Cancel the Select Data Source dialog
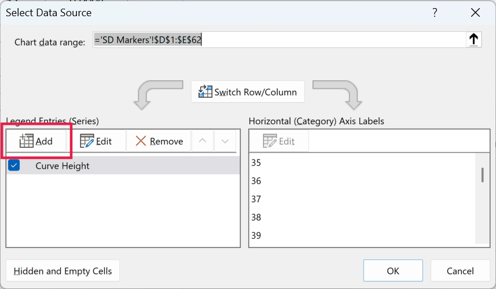The width and height of the screenshot is (496, 289). (x=460, y=271)
